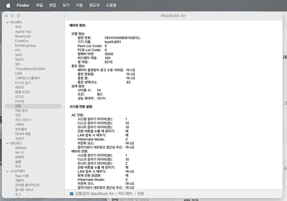Screen dimensions: 287x201
Task: Select 파이버 채널 in the sidebar
Action: point(23,134)
